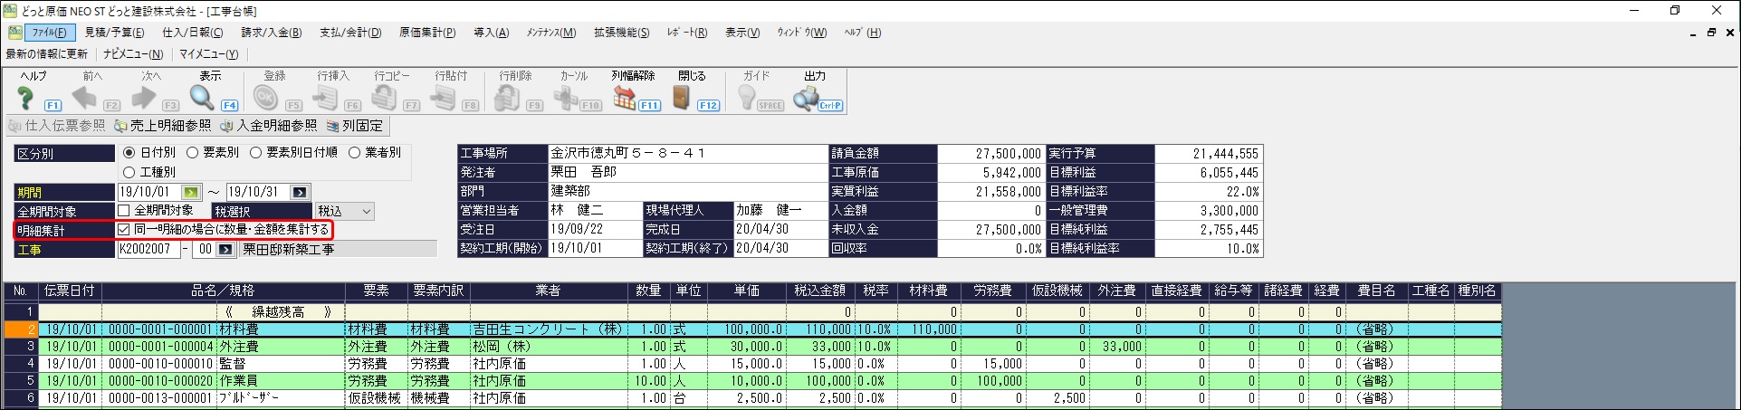Click the ナビメニュー(N) button
Screen dimensions: 1741x410
coord(133,54)
